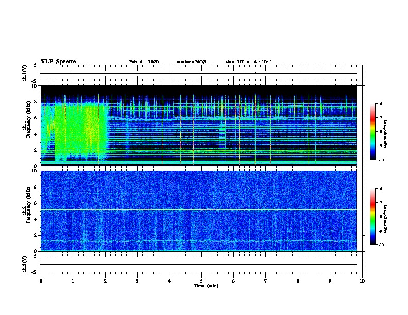Click the "6" tick on the ch.1 frequency axis

[36, 118]
